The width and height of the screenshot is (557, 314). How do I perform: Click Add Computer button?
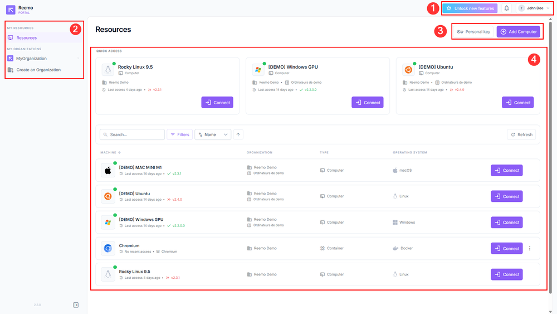tap(518, 32)
